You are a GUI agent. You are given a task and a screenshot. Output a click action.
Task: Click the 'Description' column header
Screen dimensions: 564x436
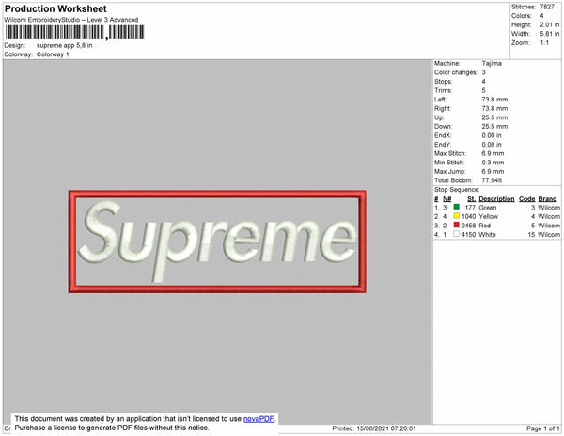point(496,199)
